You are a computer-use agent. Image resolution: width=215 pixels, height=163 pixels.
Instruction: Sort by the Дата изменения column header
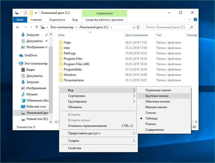click(x=137, y=35)
